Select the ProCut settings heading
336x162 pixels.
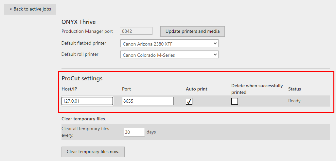coord(82,78)
